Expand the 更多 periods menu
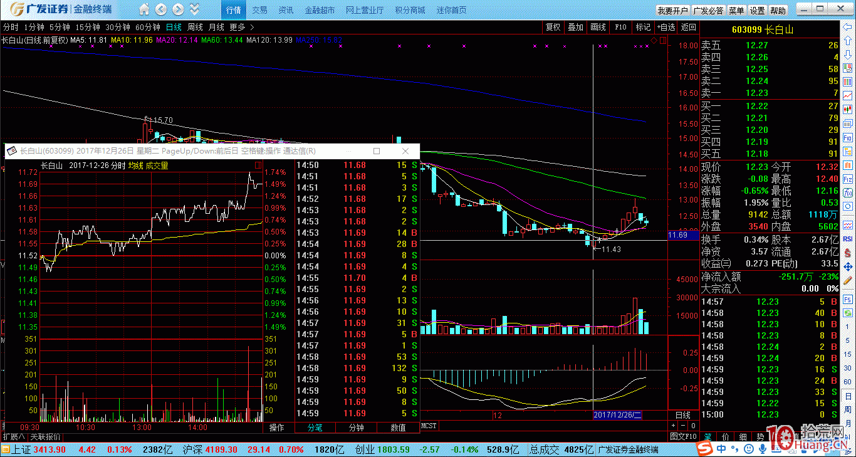The width and height of the screenshot is (856, 457). [x=242, y=28]
